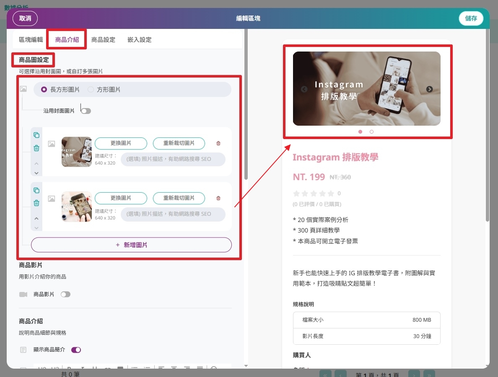Click the second image's 重新裁切圖片 button

tap(179, 198)
